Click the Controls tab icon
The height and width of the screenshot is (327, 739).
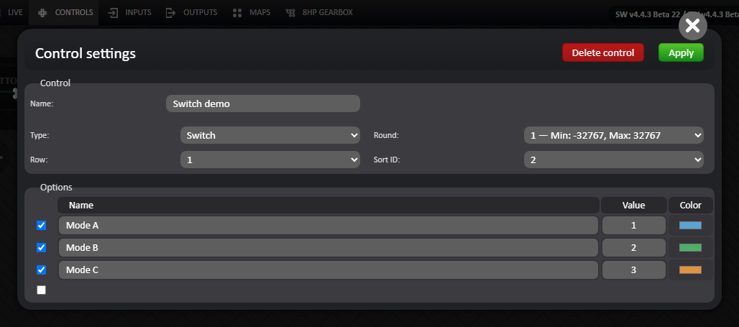pyautogui.click(x=42, y=13)
